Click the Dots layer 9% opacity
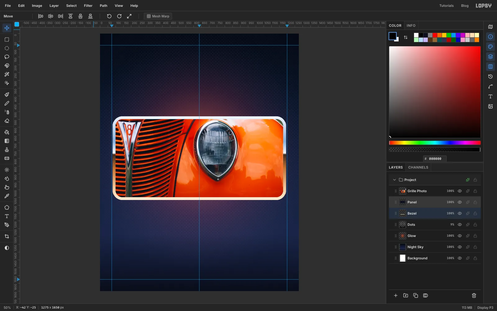Screen dimensions: 497x311 [x=452, y=225]
